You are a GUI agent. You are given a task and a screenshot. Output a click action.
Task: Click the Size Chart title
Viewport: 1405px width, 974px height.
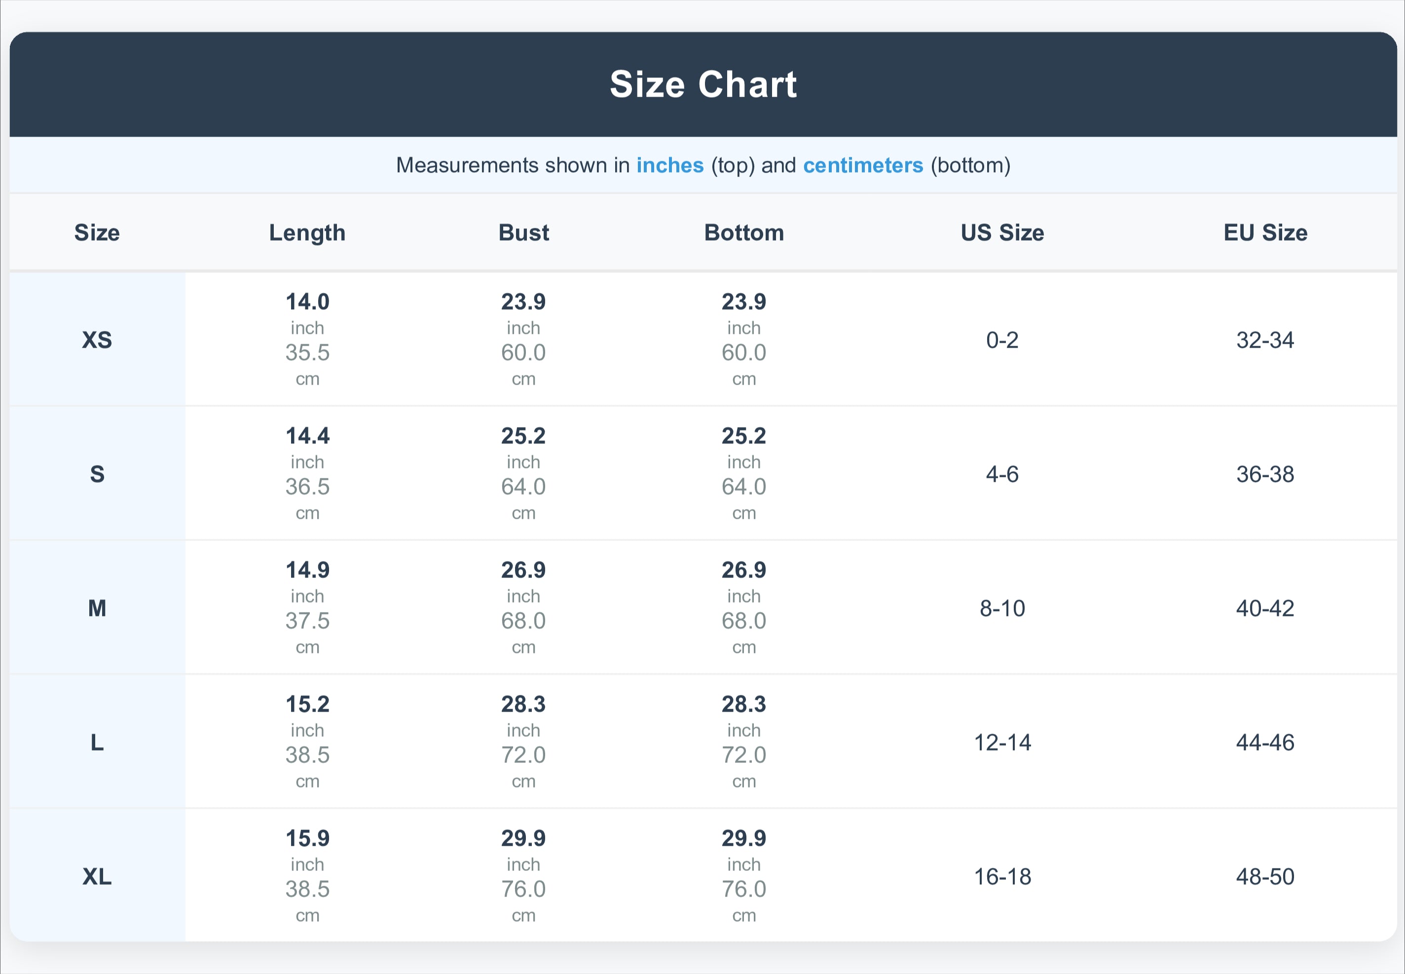click(702, 84)
